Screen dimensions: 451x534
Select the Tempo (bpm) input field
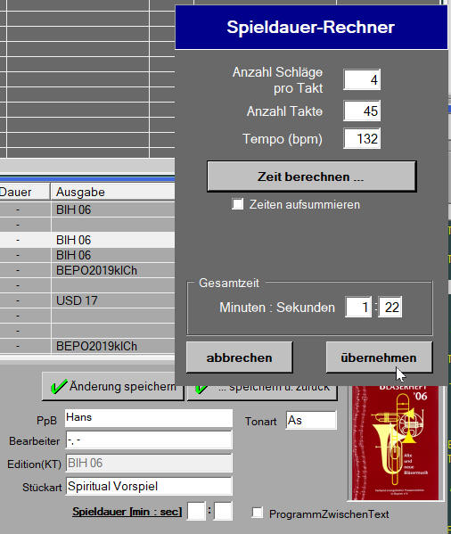pos(362,138)
